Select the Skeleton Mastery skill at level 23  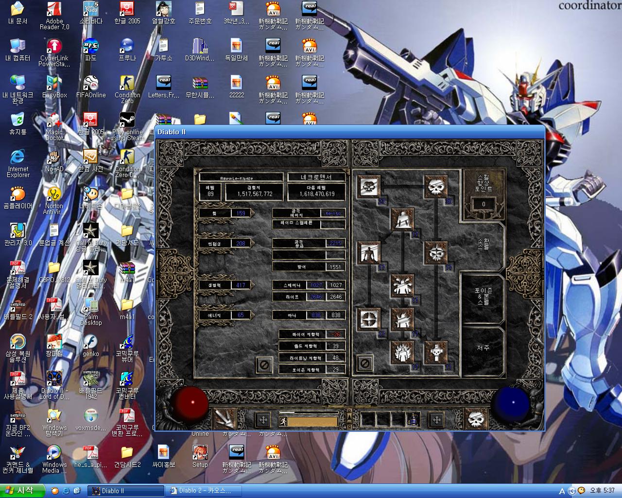pyautogui.click(x=369, y=187)
